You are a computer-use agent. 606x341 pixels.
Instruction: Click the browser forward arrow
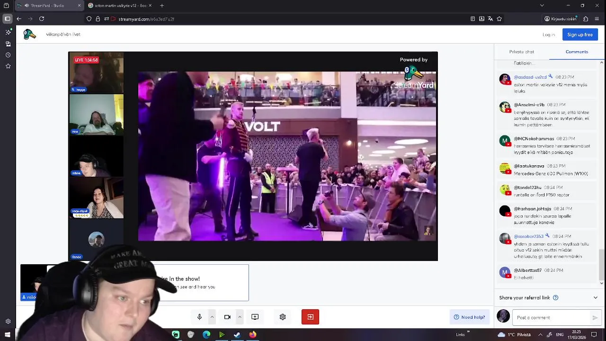click(30, 19)
